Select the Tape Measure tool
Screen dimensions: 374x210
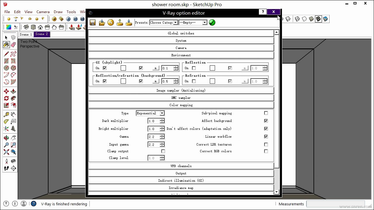pos(6,114)
